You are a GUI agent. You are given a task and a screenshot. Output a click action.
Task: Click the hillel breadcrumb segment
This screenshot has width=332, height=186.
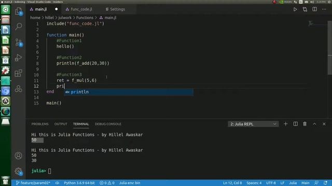[49, 18]
